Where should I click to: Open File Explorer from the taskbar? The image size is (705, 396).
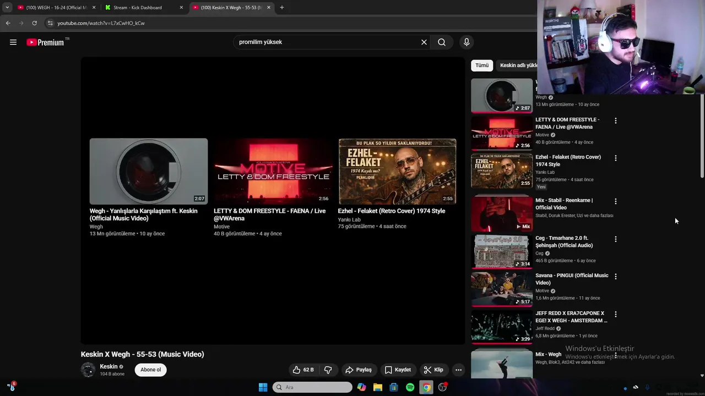point(378,387)
